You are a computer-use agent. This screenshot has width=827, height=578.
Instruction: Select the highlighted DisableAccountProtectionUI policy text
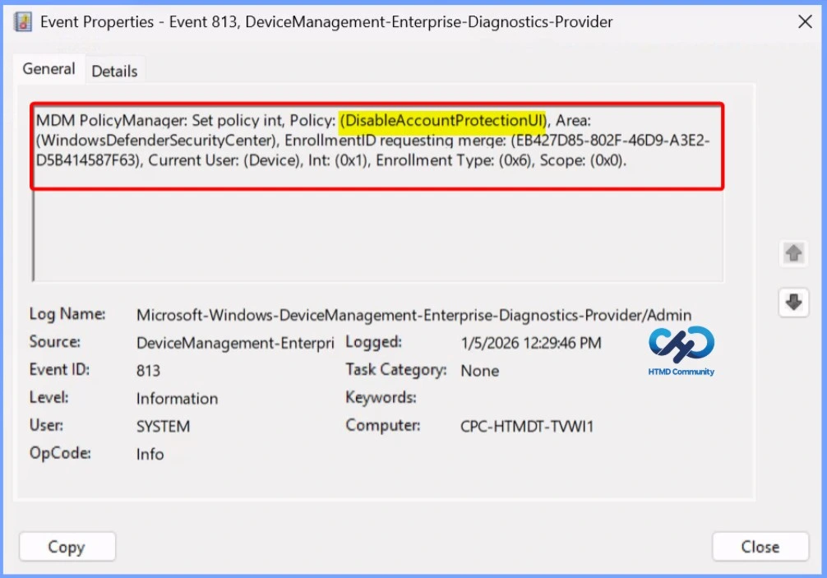444,120
